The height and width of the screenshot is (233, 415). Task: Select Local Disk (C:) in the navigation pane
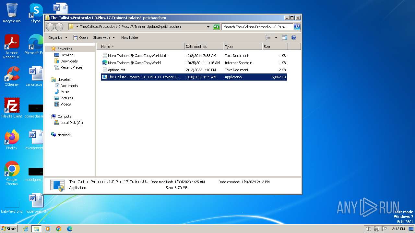72,123
